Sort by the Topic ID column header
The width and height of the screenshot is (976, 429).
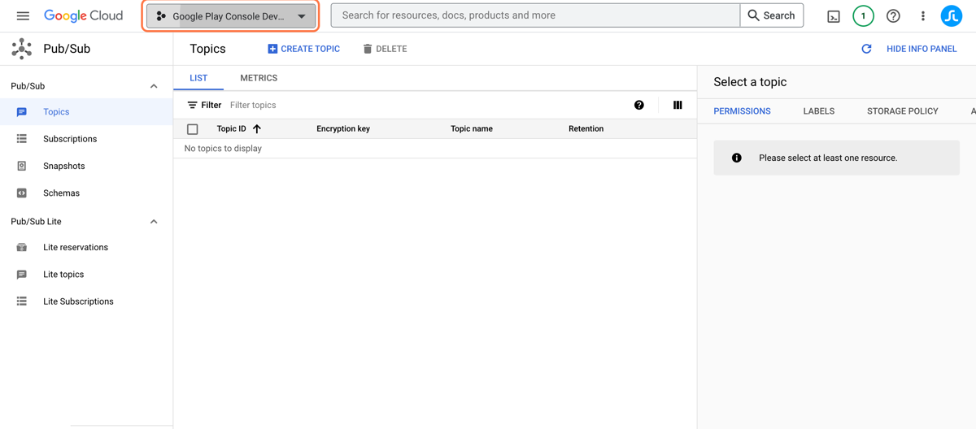(231, 128)
